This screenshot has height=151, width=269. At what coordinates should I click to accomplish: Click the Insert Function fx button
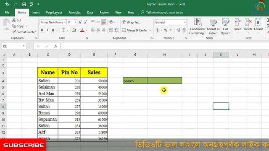(55, 46)
